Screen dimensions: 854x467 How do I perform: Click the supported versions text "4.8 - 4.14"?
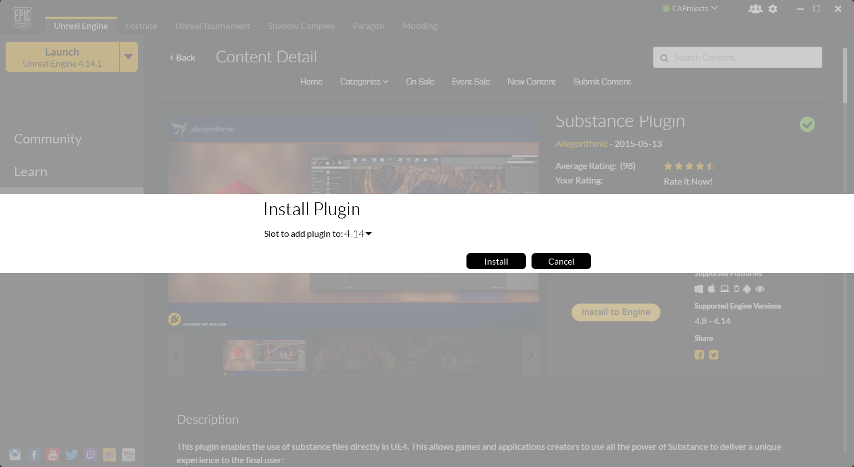(x=713, y=321)
